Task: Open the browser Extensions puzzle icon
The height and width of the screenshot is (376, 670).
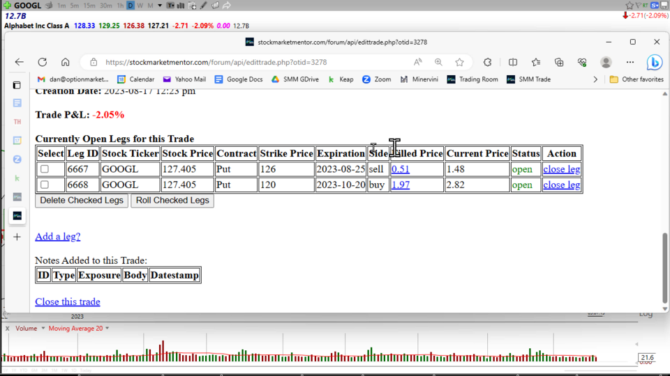Action: (x=488, y=62)
